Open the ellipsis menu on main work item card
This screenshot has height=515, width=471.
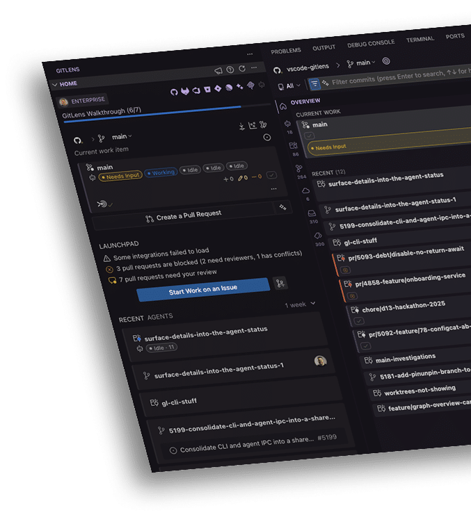[273, 189]
